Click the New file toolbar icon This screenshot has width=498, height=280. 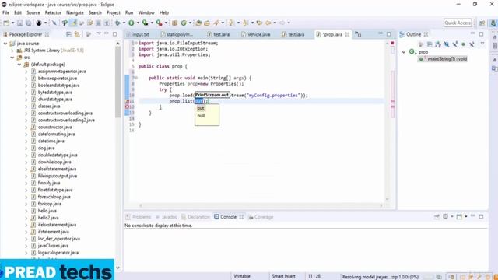(6, 23)
